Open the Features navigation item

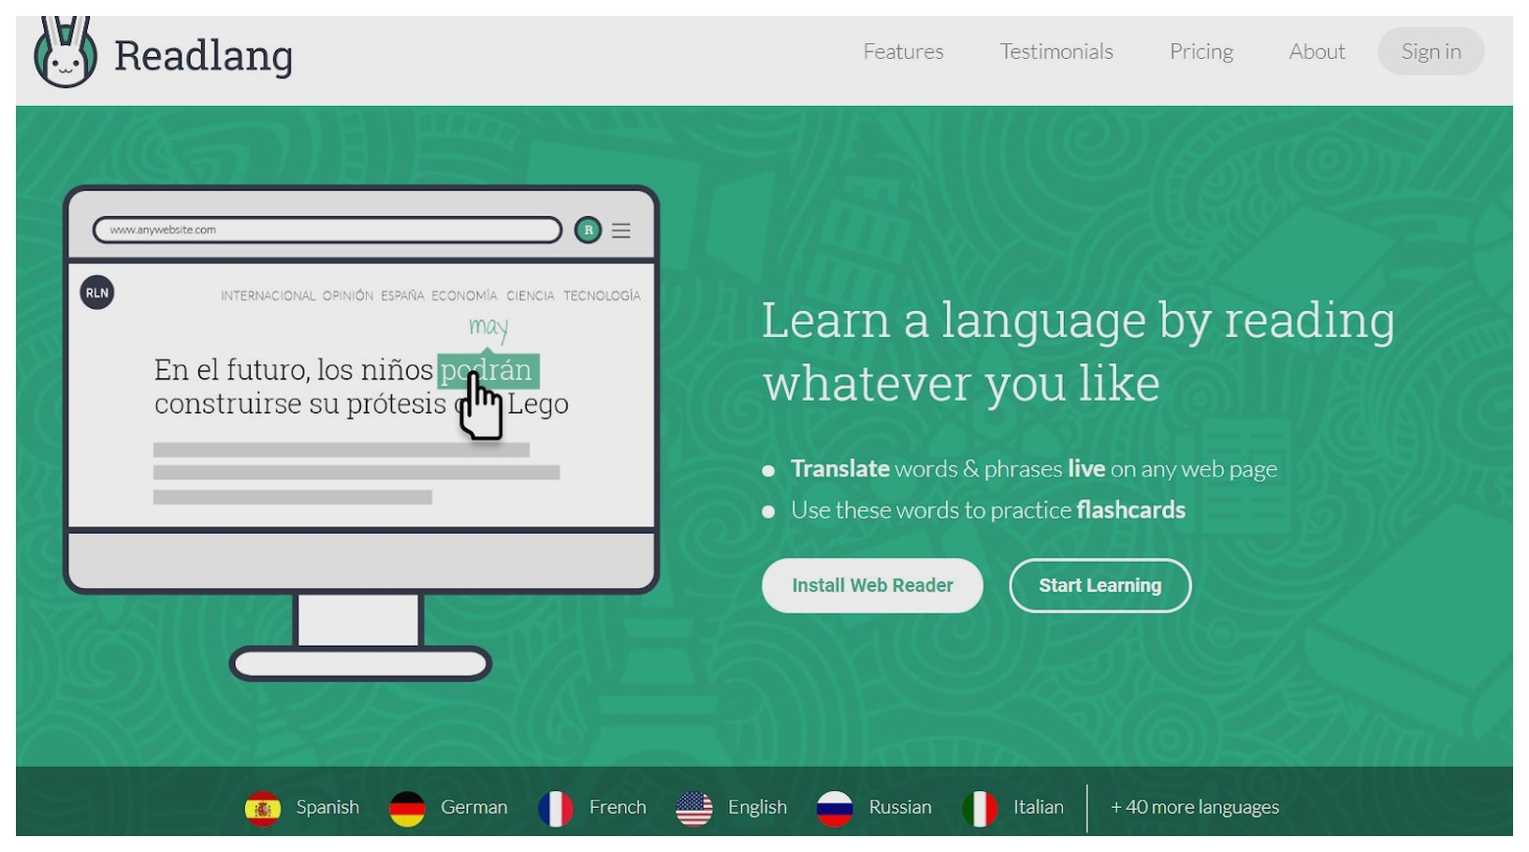[903, 51]
